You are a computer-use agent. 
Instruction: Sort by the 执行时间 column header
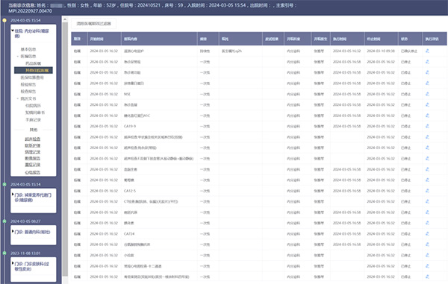click(x=347, y=39)
